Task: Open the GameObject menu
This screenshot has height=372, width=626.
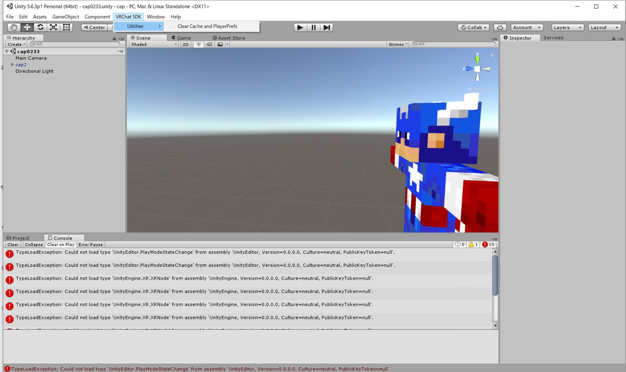Action: [x=66, y=17]
